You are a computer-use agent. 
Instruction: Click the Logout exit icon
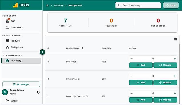[7, 101]
